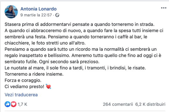Click the heart with arrow emoji
169x112 pixels.
tap(48, 86)
